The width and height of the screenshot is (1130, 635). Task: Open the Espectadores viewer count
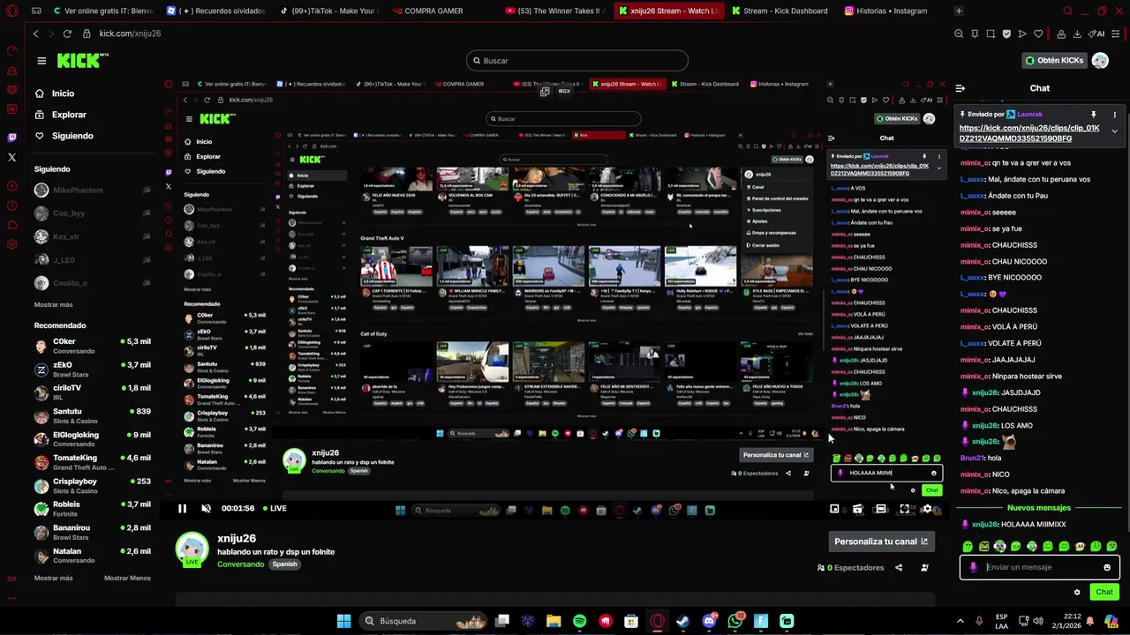(x=851, y=568)
